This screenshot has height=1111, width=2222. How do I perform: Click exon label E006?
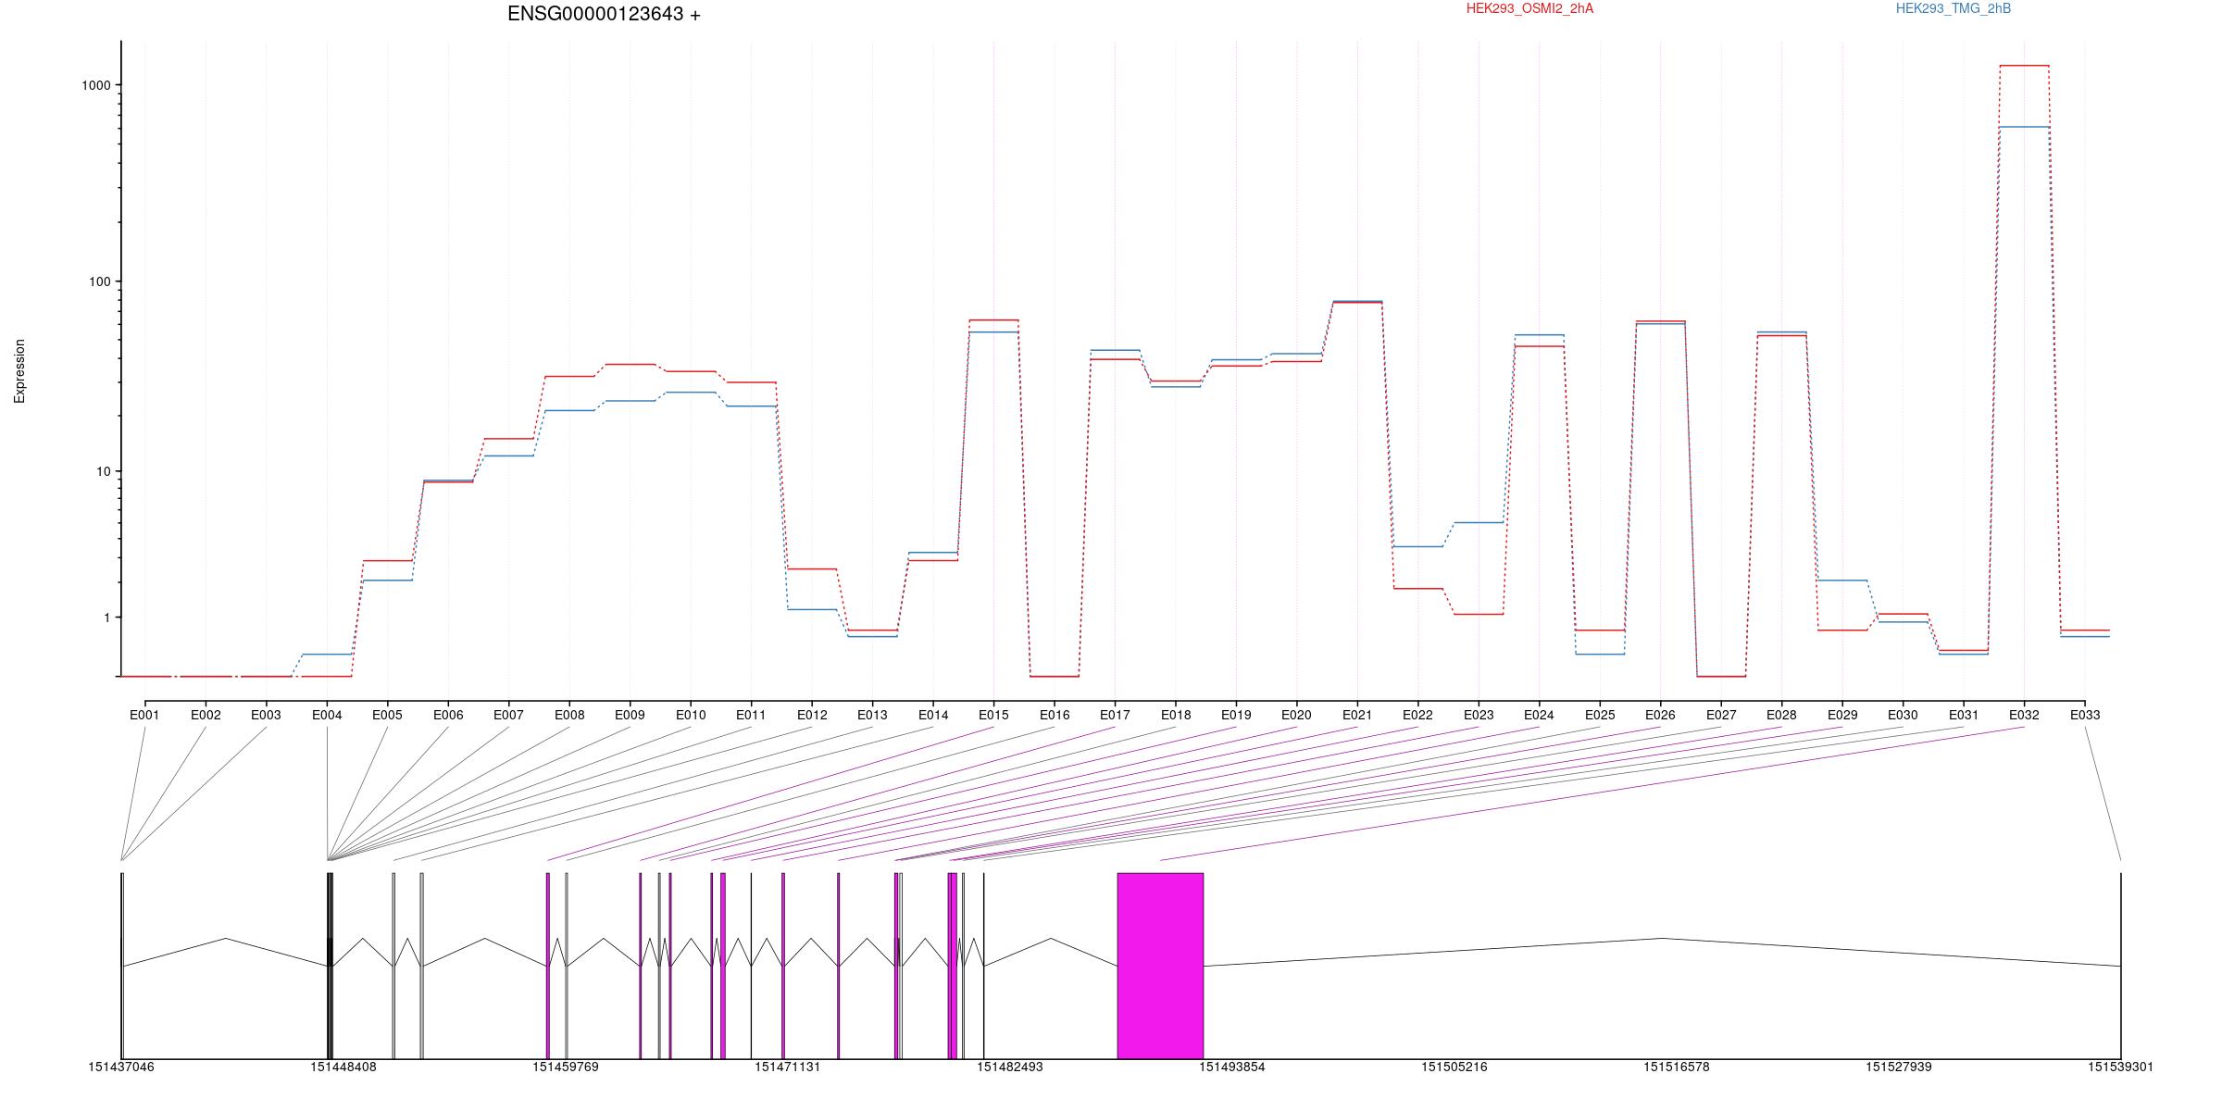point(448,715)
